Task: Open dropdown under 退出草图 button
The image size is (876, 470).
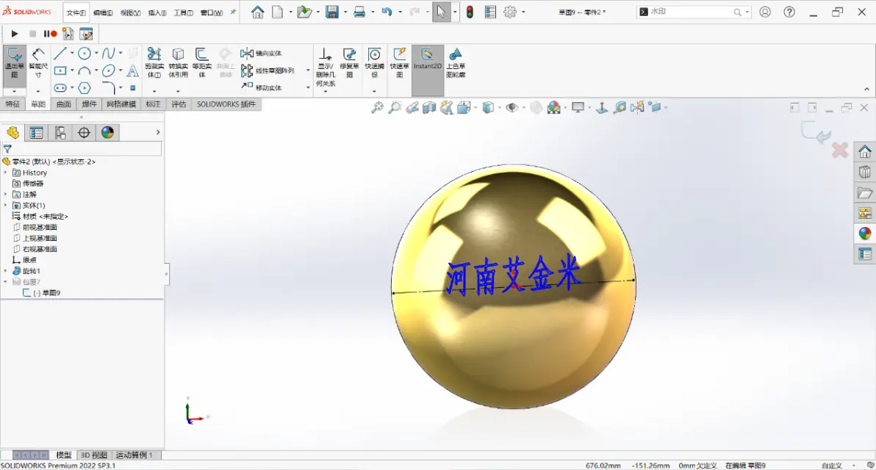Action: (15, 91)
